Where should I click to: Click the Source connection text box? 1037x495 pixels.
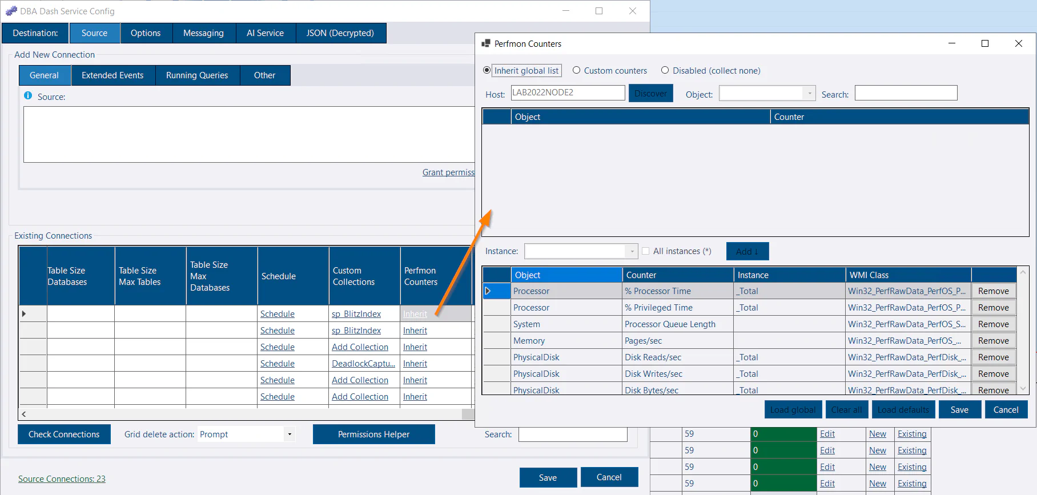tap(249, 135)
